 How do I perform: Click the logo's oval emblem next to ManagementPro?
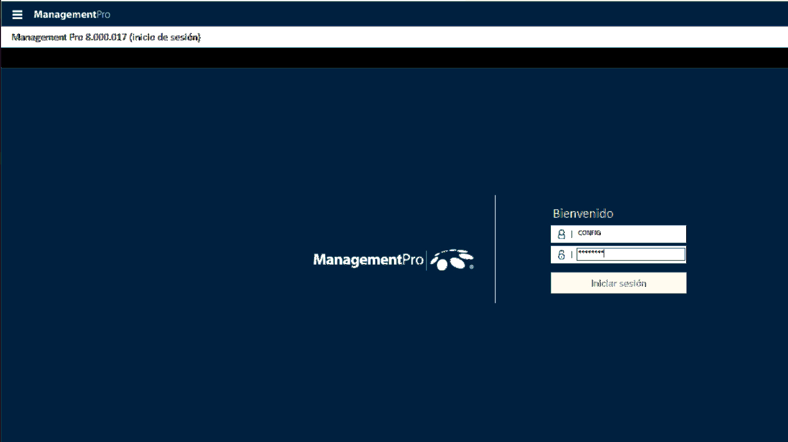pyautogui.click(x=455, y=260)
